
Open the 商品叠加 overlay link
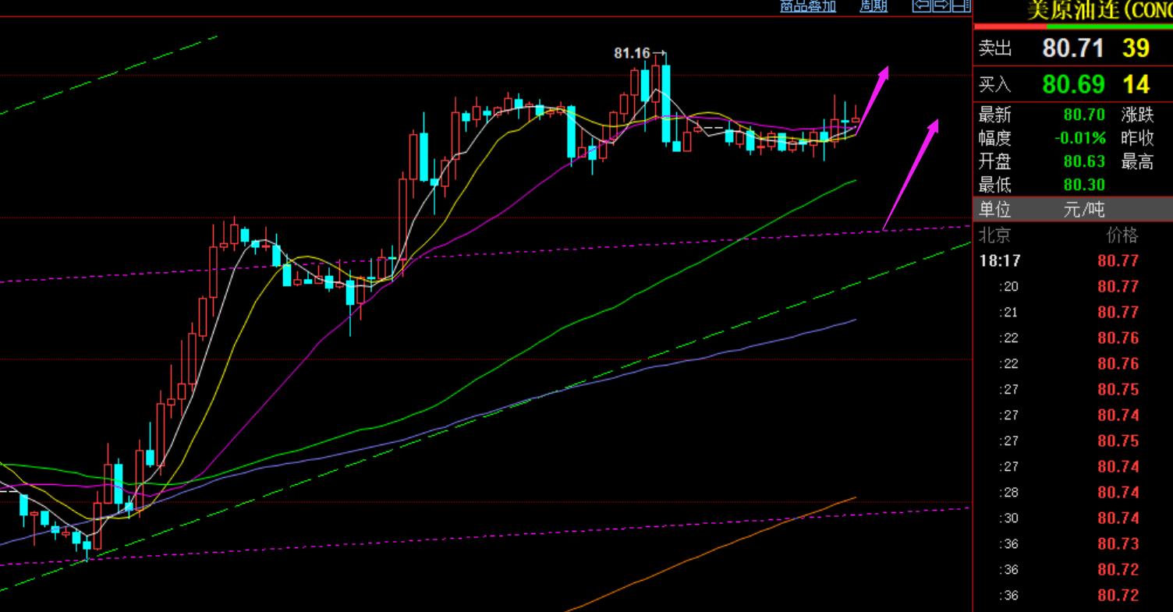[x=808, y=6]
